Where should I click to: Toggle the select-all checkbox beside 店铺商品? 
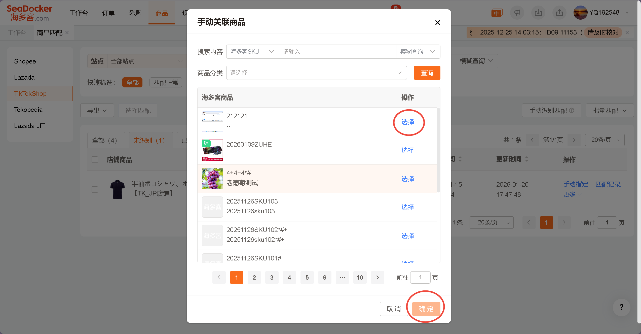[95, 160]
